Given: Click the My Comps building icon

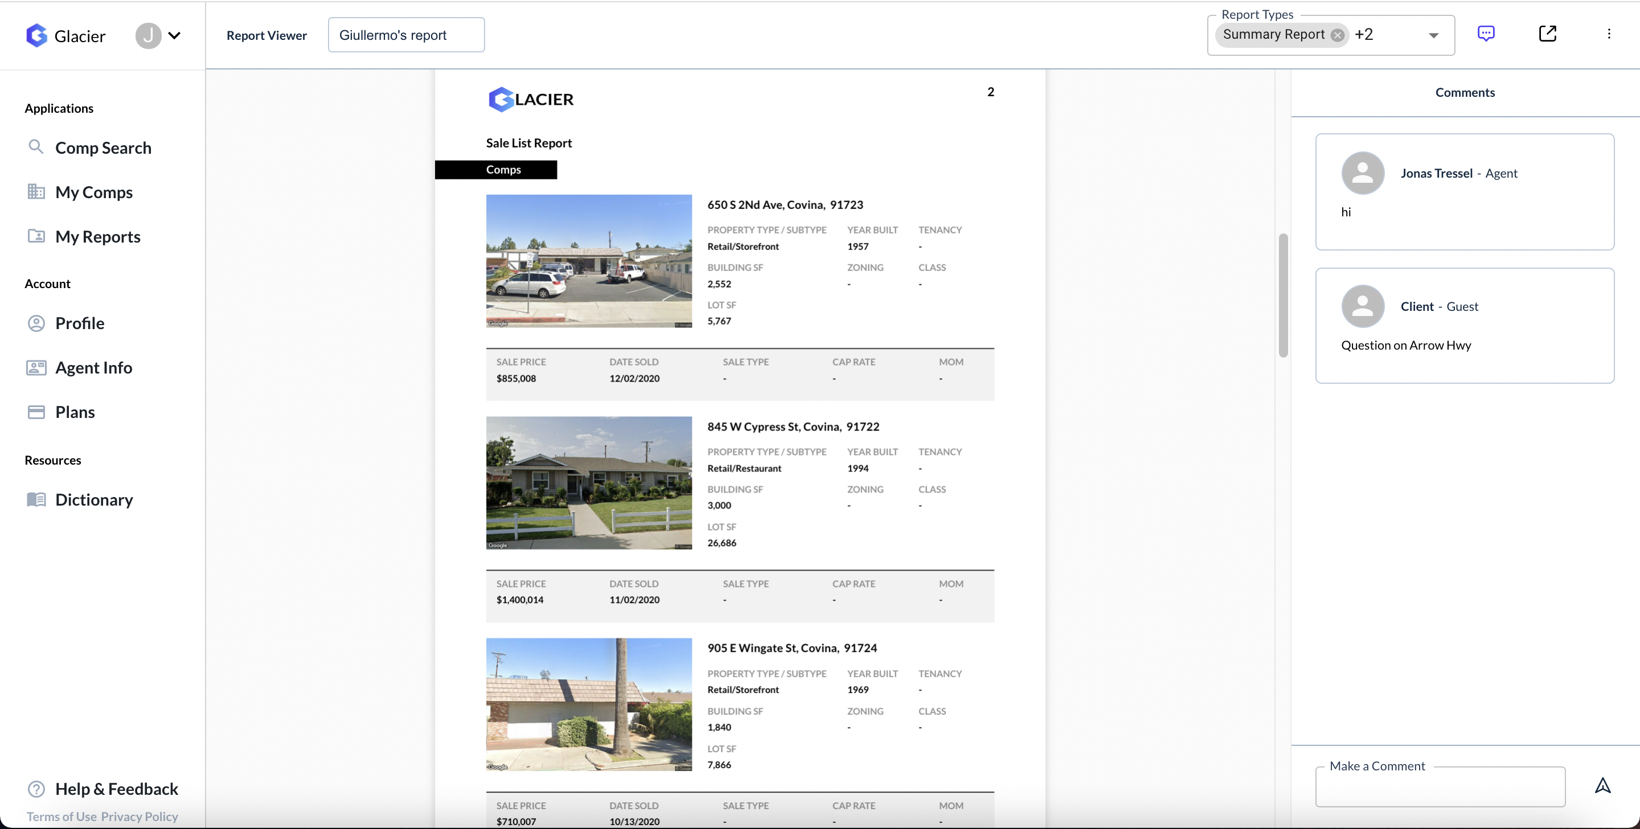Looking at the screenshot, I should [36, 191].
